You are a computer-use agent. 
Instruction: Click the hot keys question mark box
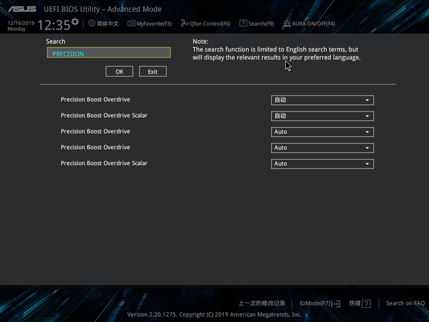(x=366, y=303)
